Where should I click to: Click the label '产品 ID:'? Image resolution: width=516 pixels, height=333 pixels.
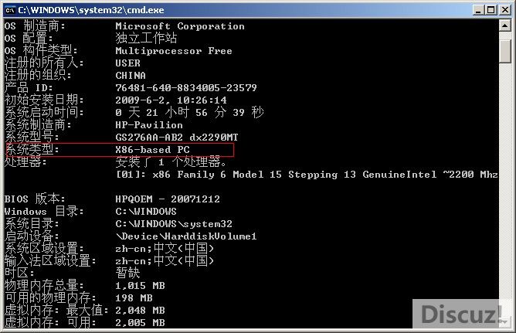29,88
